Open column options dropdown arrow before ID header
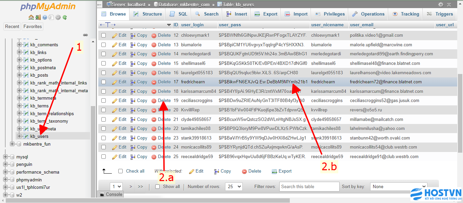 (x=169, y=25)
